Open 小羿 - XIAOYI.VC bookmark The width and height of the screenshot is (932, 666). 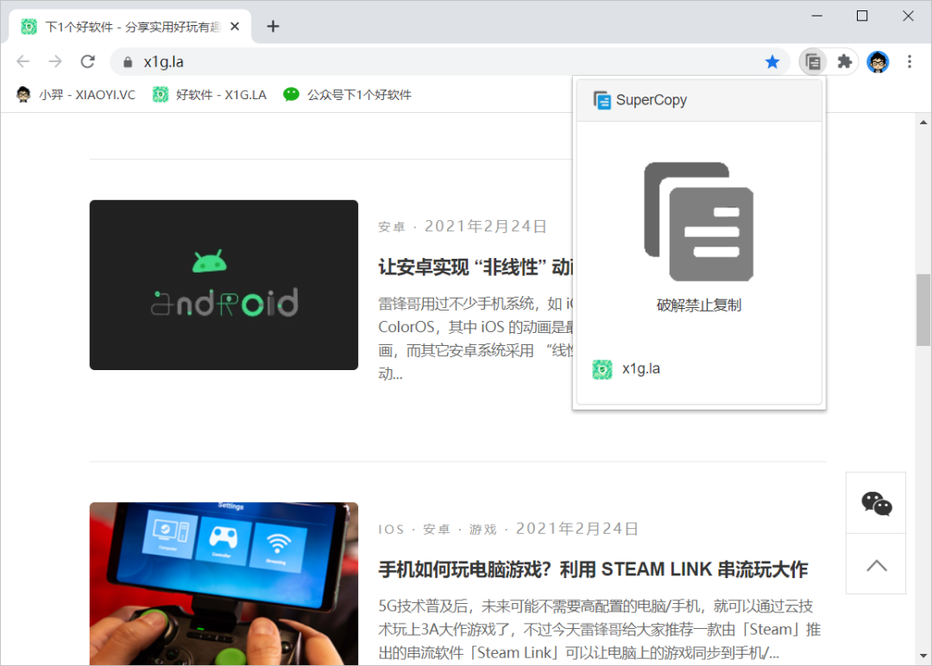click(76, 94)
